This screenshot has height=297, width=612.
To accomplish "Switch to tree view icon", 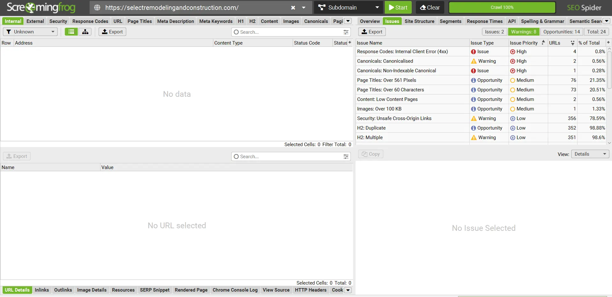I will [x=85, y=32].
